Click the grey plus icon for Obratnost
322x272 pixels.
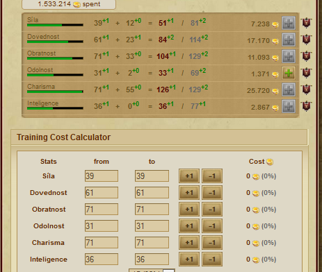(289, 56)
